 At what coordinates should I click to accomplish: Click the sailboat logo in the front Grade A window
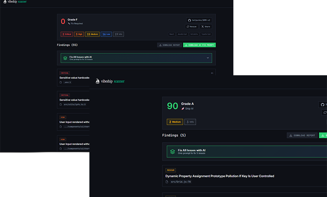pyautogui.click(x=97, y=81)
